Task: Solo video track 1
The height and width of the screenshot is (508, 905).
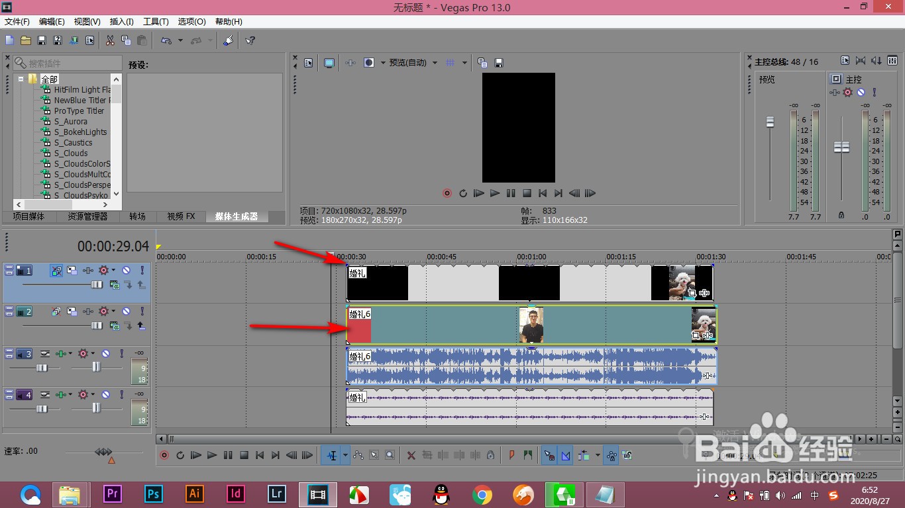Action: click(142, 271)
